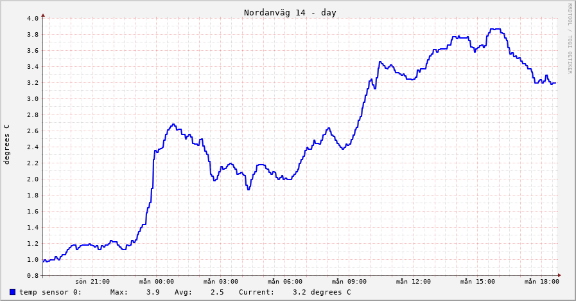Click the Max value 3.9 in legend

point(153,292)
